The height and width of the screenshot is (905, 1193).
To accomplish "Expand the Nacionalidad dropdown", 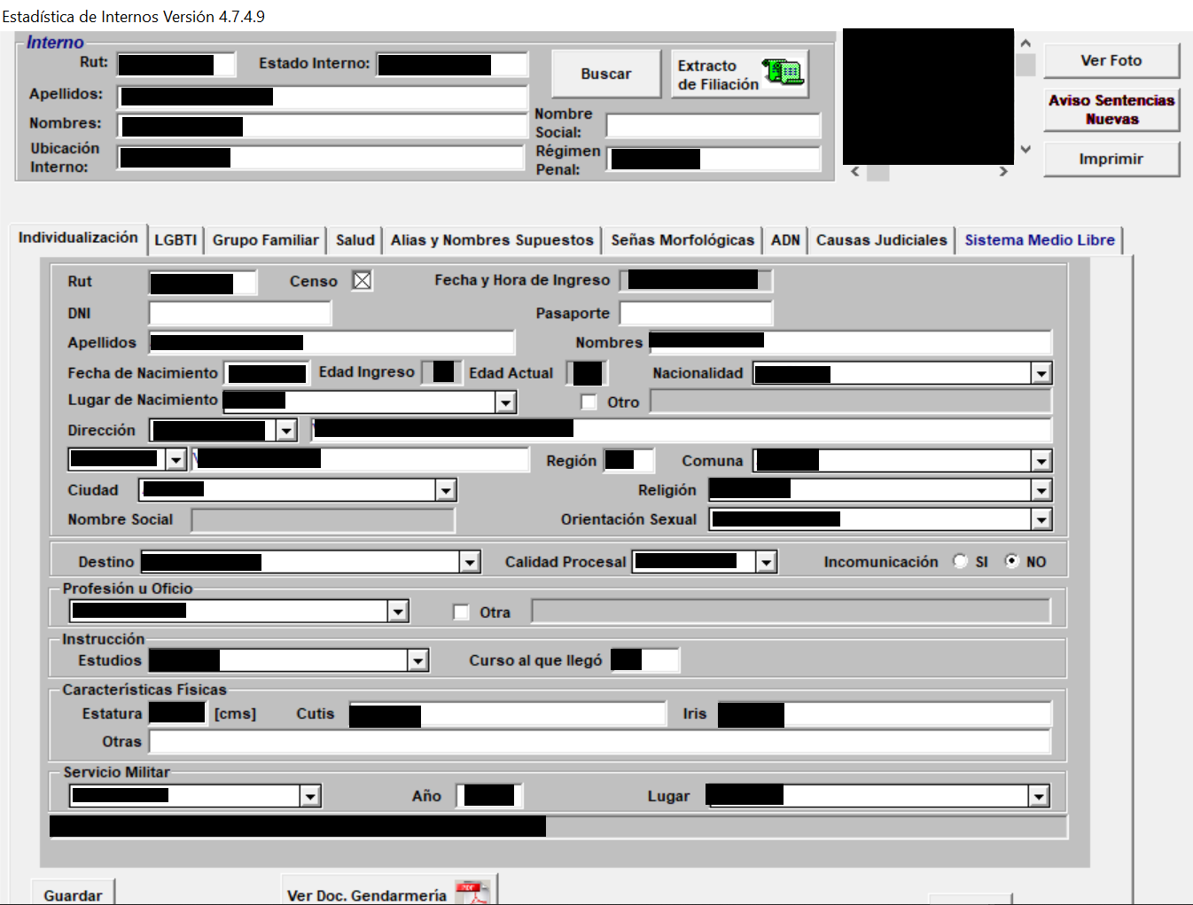I will coord(1041,374).
